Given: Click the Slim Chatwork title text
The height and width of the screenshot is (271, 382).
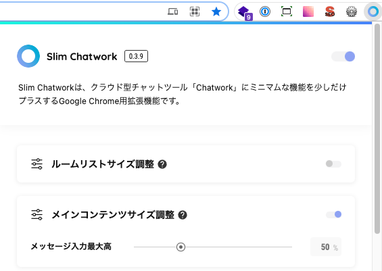Looking at the screenshot, I should click(x=82, y=57).
